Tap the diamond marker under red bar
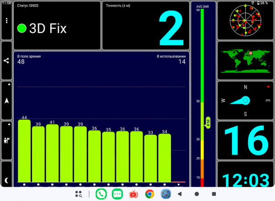The width and height of the screenshot is (275, 201). 179,185
